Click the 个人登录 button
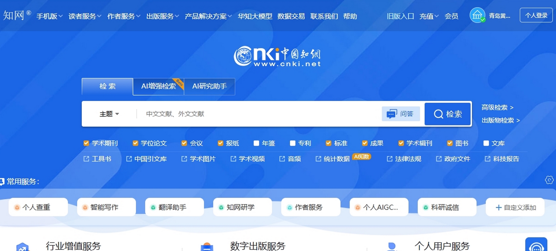Image resolution: width=556 pixels, height=251 pixels. point(536,15)
